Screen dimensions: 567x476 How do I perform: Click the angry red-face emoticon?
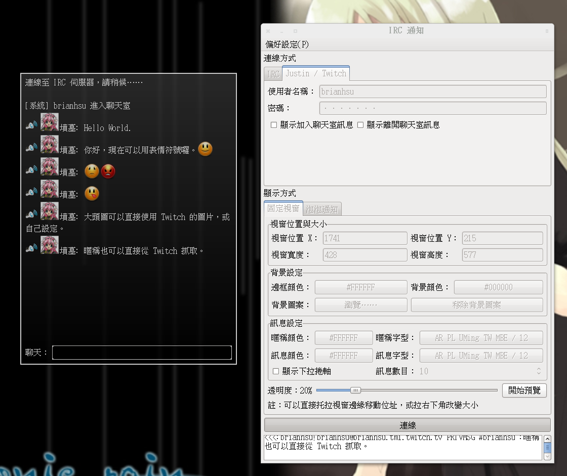109,171
